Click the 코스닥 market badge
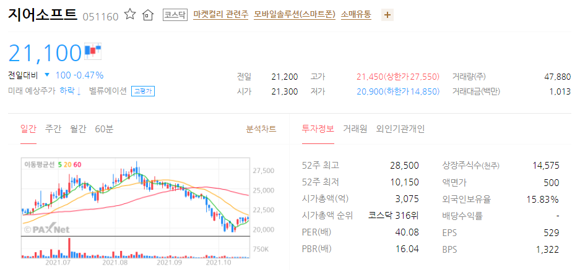 [176, 15]
